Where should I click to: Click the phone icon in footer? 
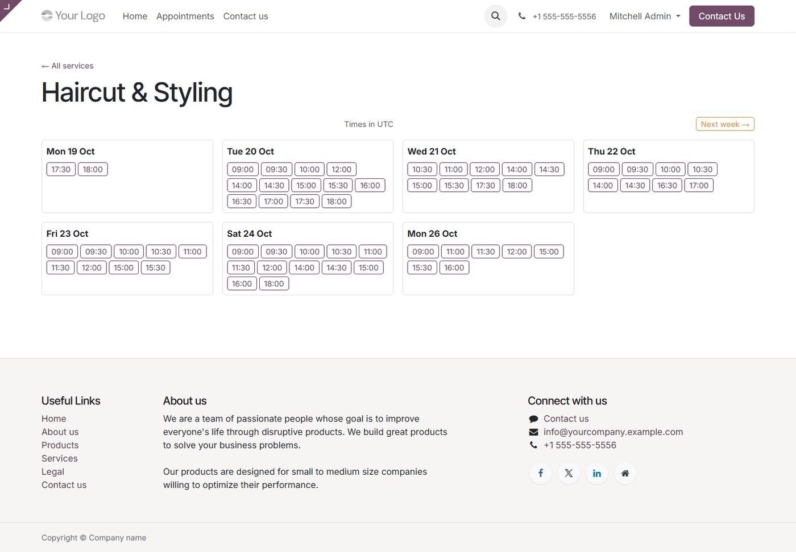point(533,445)
